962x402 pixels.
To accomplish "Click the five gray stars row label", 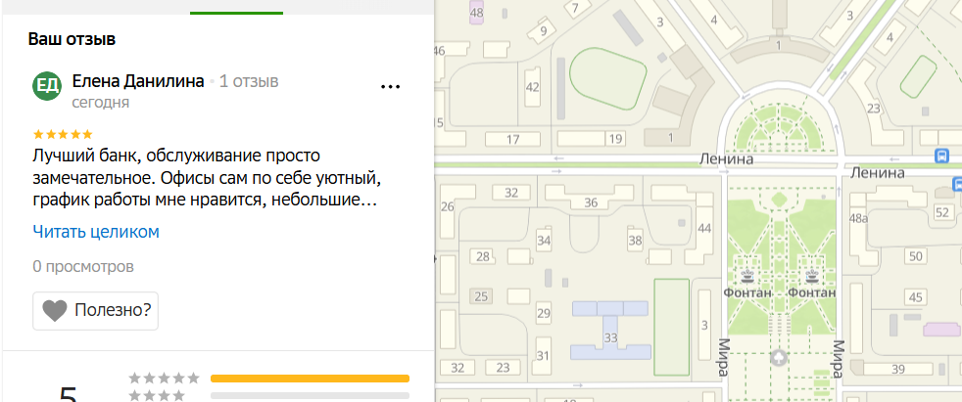I will click(164, 379).
